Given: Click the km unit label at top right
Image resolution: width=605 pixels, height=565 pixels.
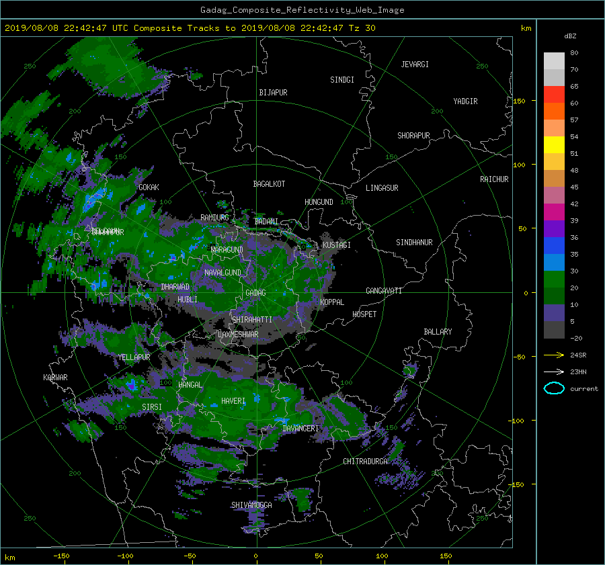Looking at the screenshot, I should tap(526, 28).
